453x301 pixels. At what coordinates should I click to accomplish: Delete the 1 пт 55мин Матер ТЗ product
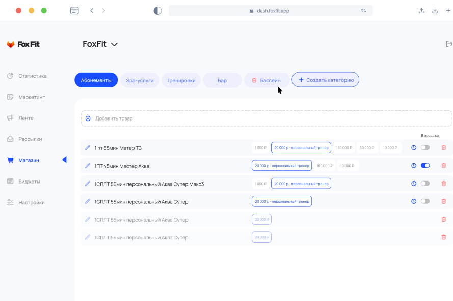point(444,148)
